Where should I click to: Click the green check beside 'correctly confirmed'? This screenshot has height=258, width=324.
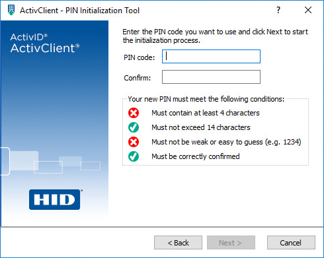tap(134, 156)
